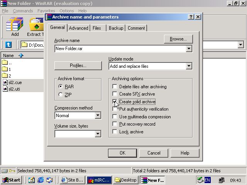This screenshot has height=185, width=247.
Task: Switch to the Advanced tab
Action: 79,28
